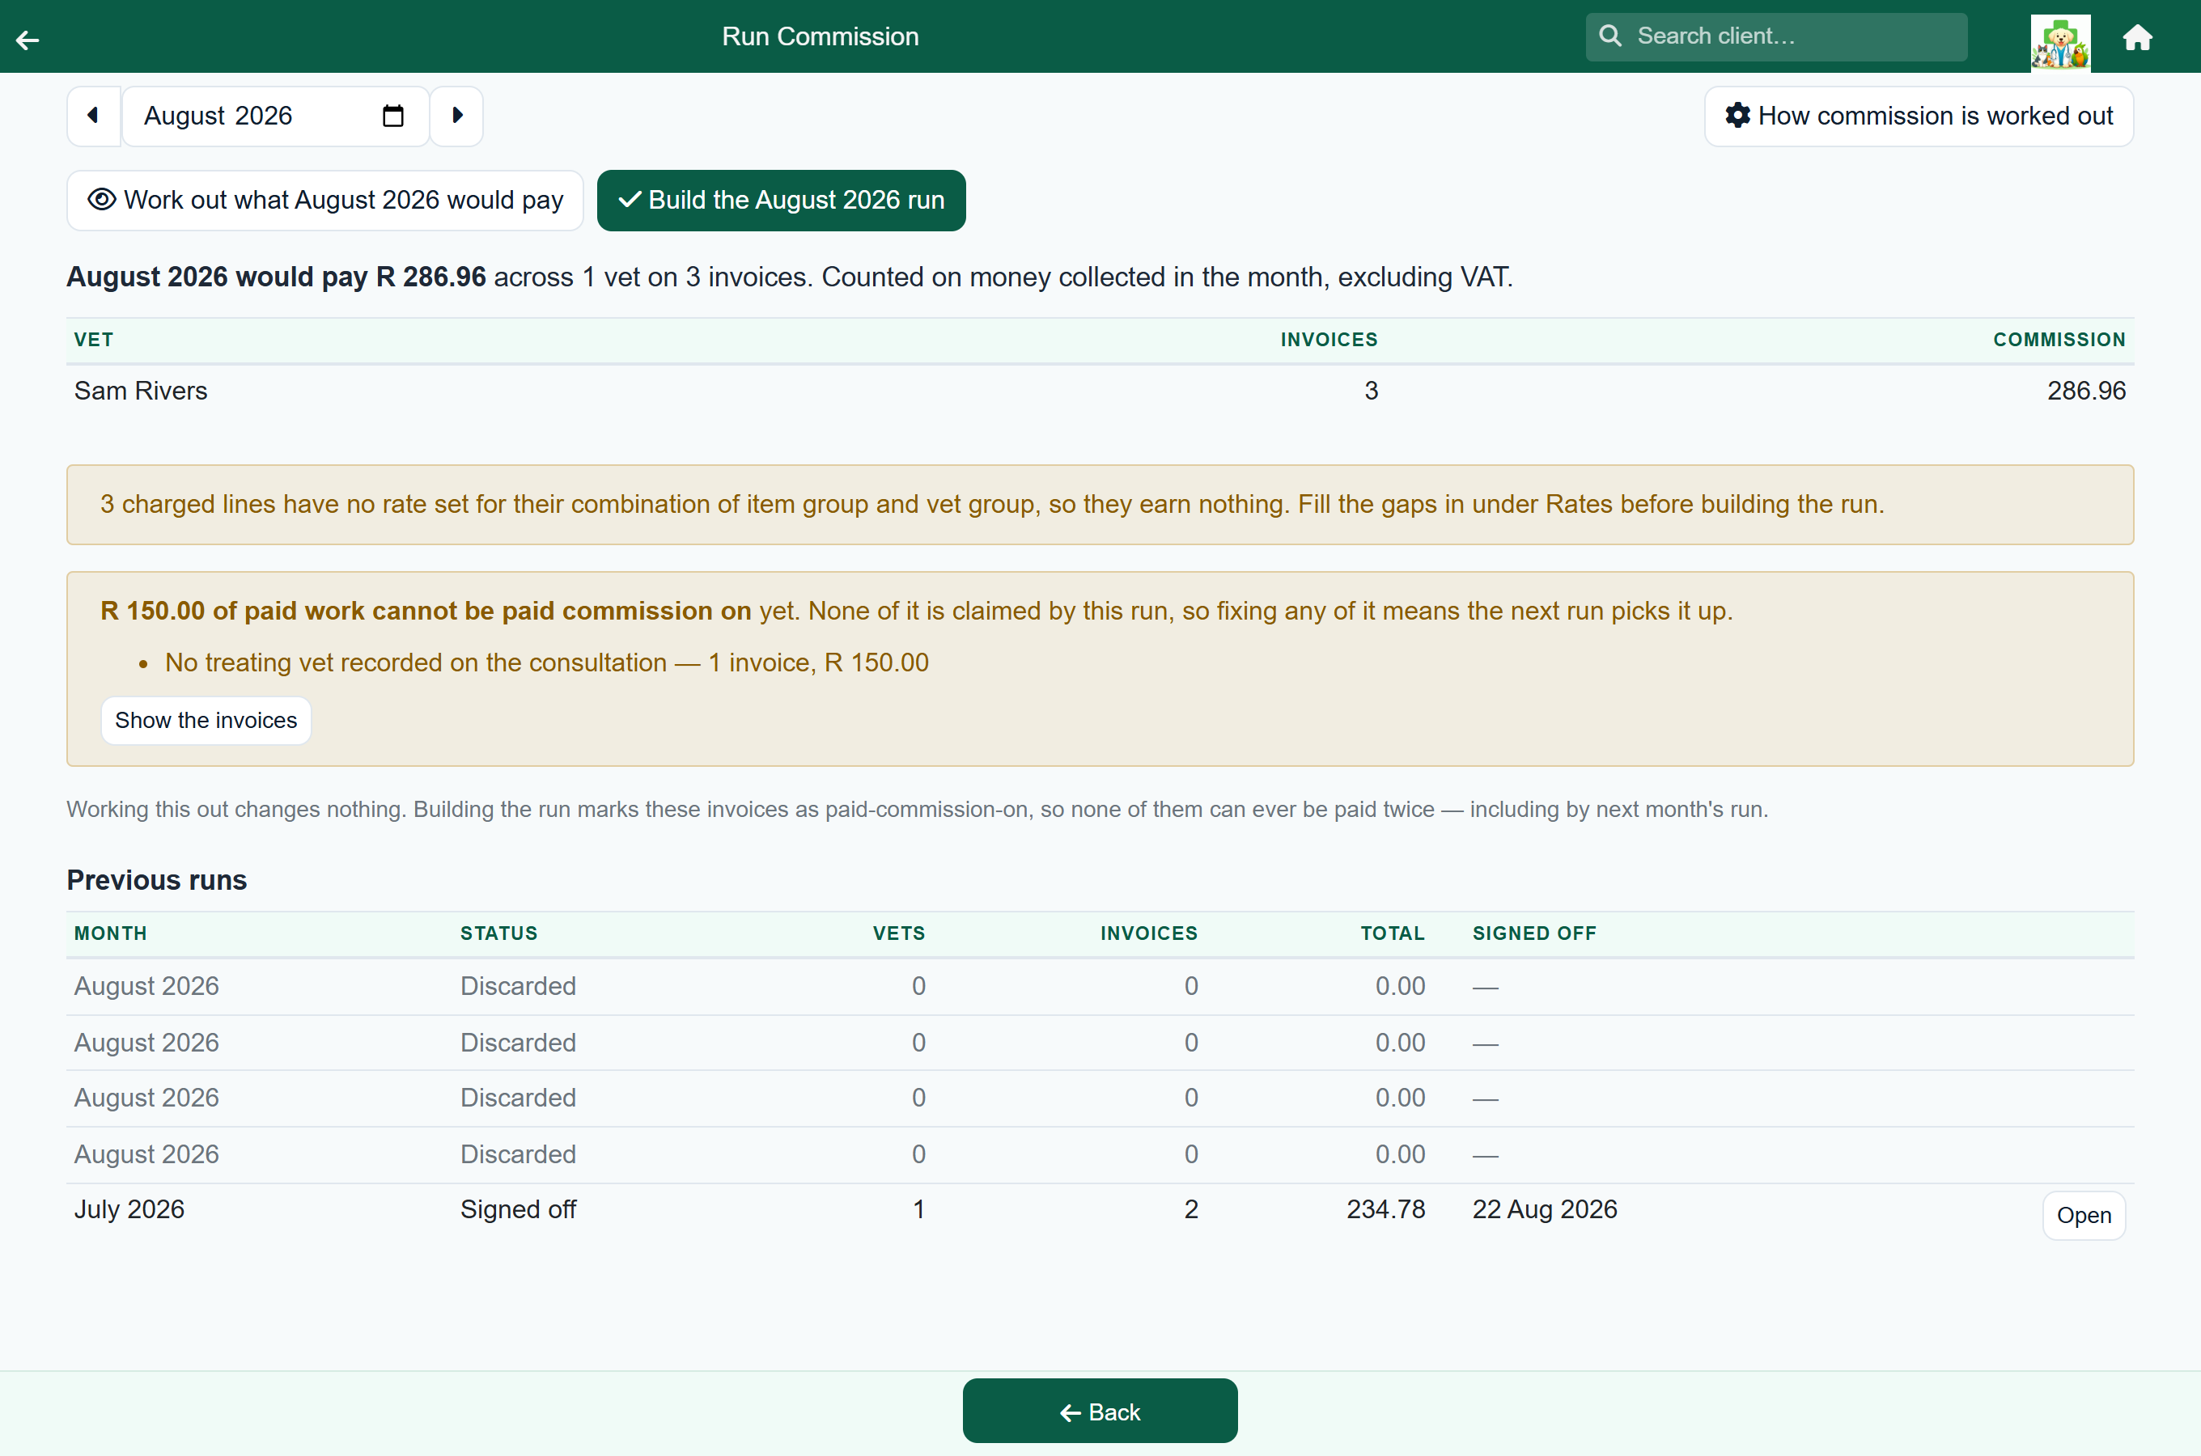Click the Previous runs heading
The image size is (2201, 1456).
[157, 880]
